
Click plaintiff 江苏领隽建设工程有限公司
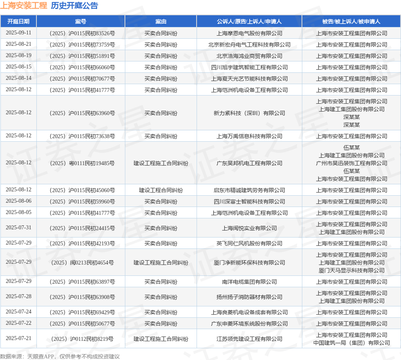coord(249,339)
